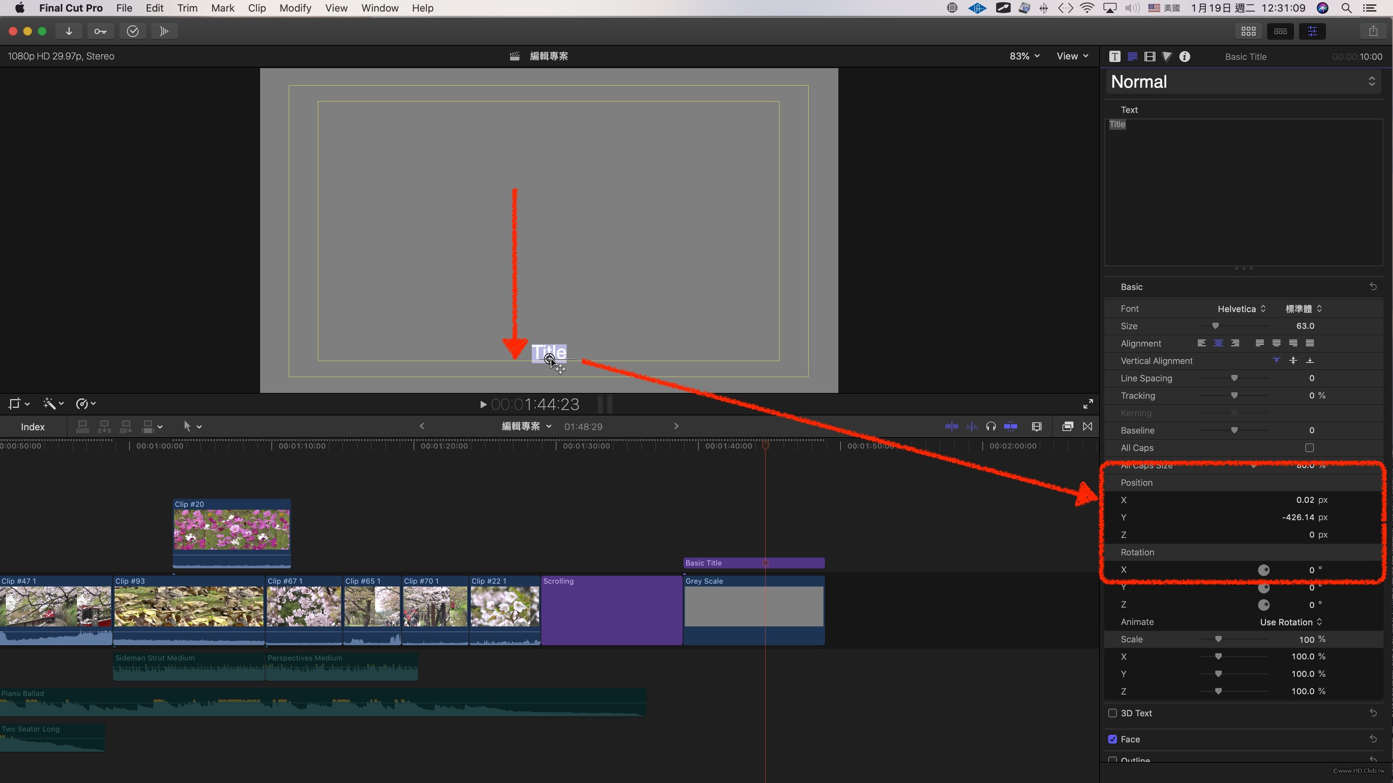Open the Modify menu
The height and width of the screenshot is (783, 1393).
pos(295,8)
